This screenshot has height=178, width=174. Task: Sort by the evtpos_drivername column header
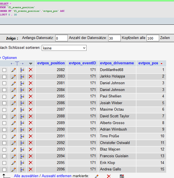click(117, 63)
